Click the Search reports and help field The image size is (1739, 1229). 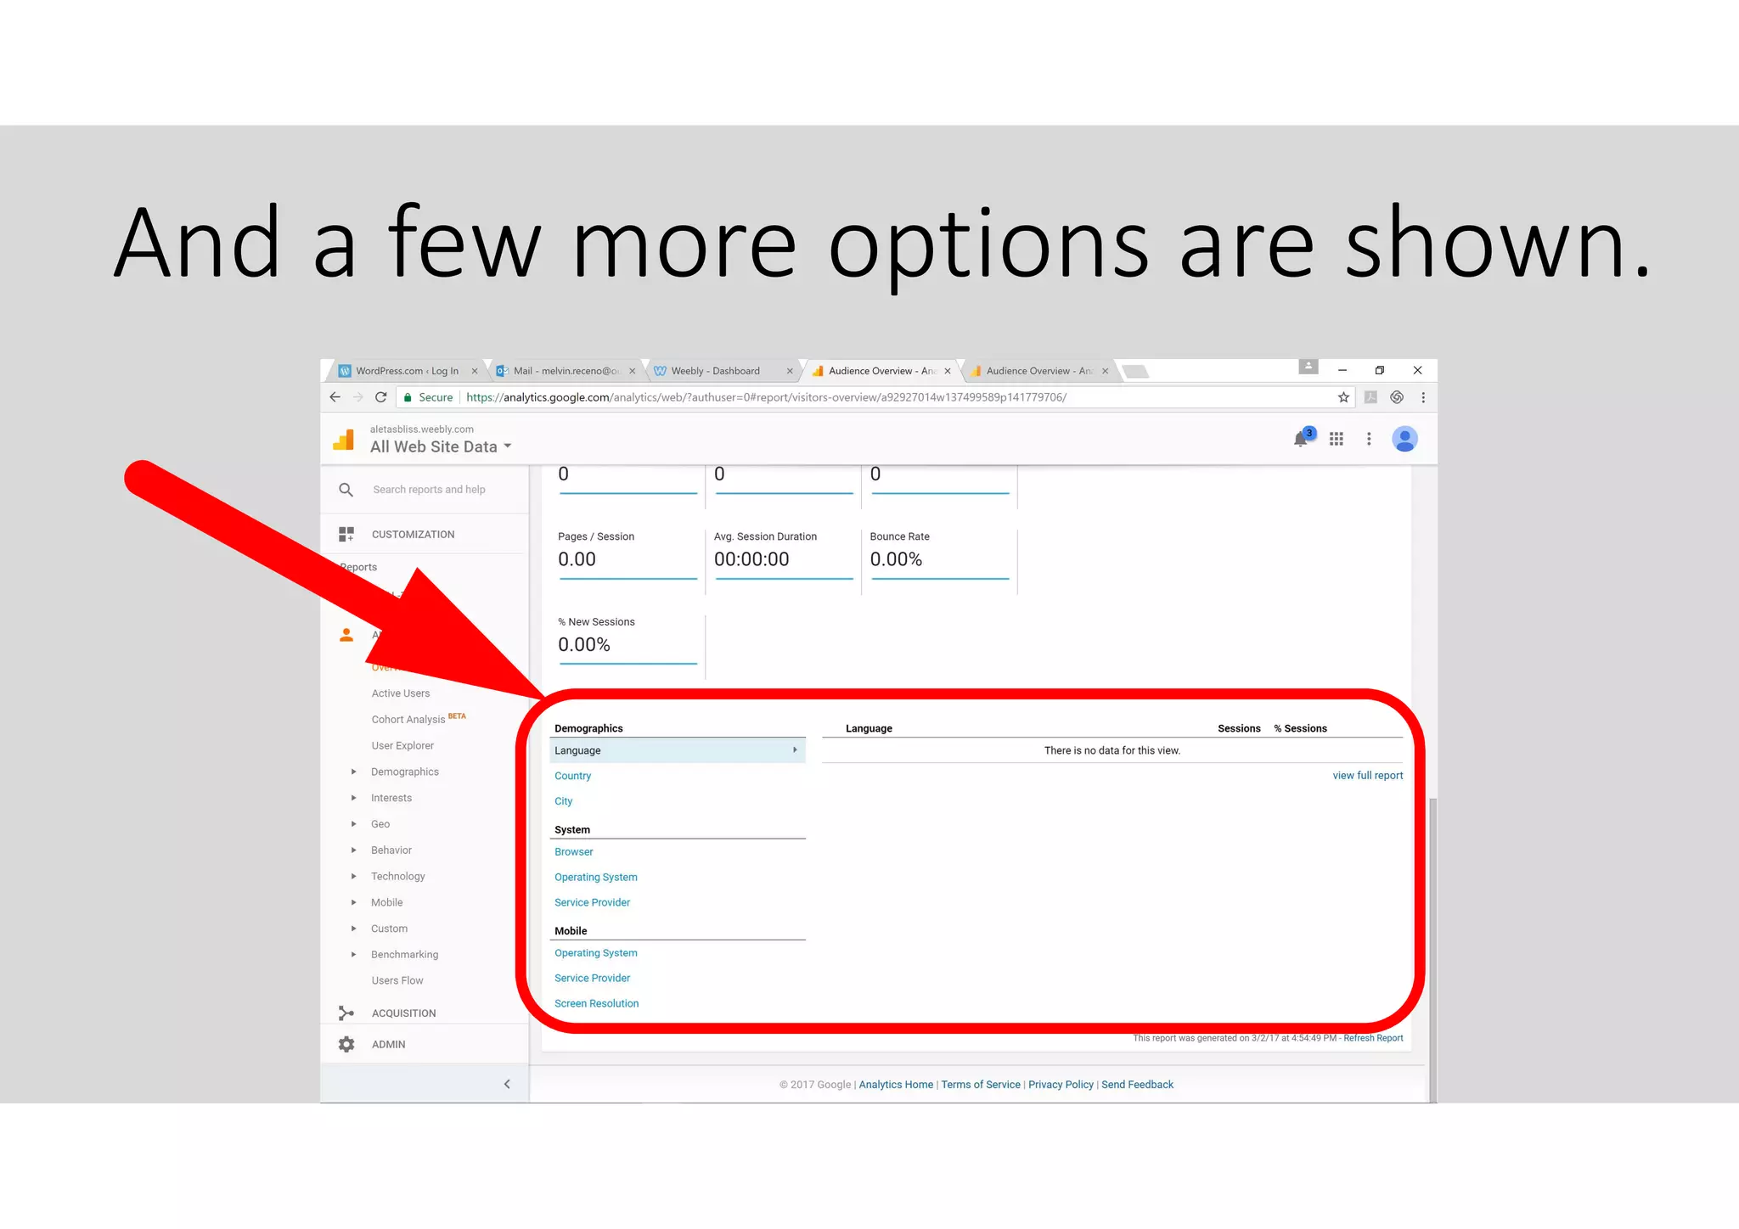[x=429, y=490]
